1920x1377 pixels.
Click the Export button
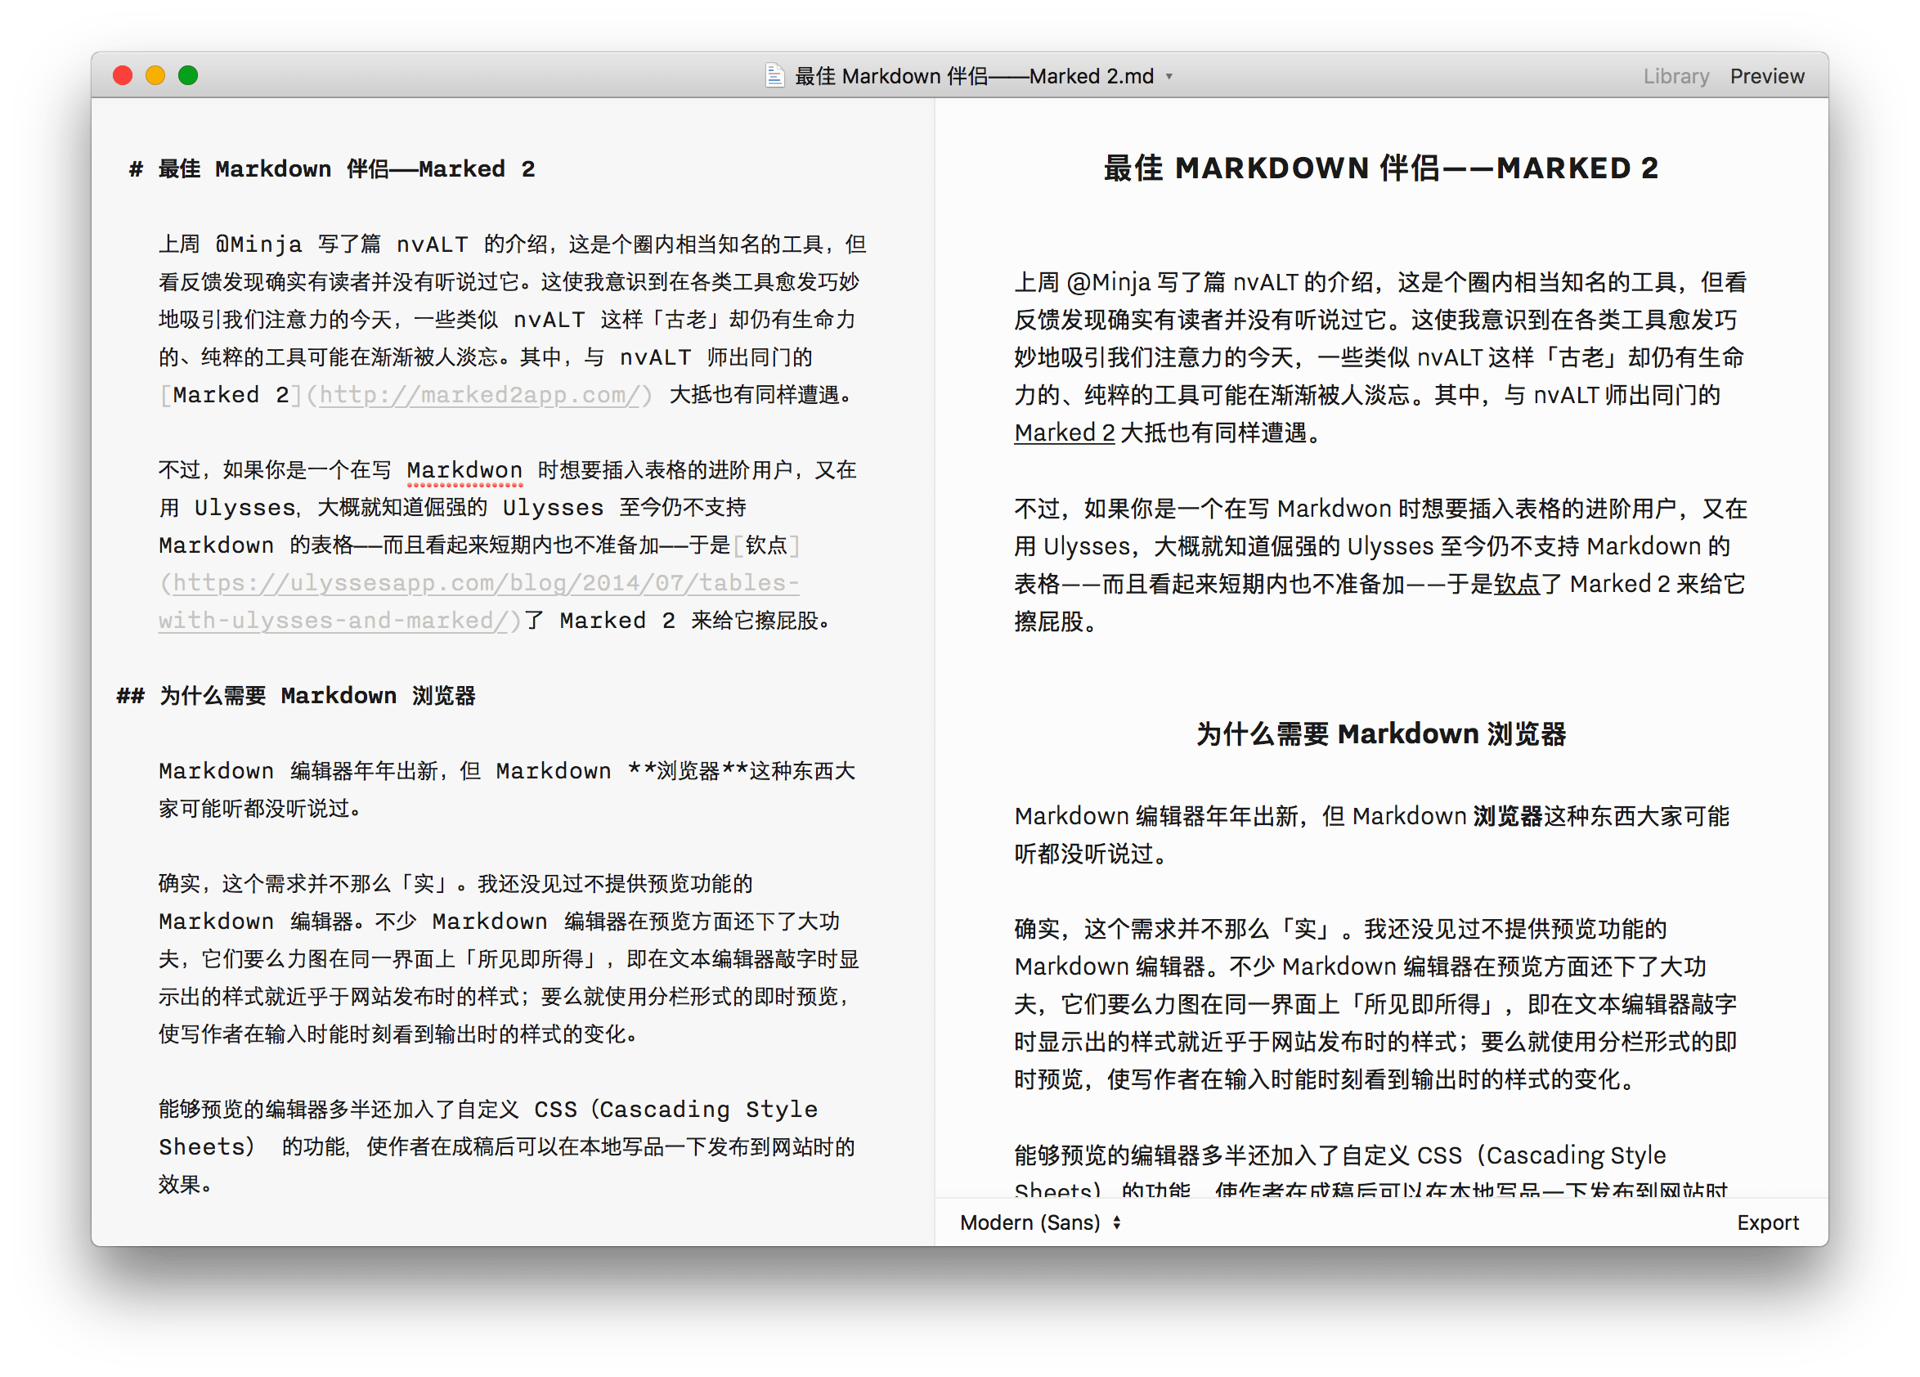[x=1768, y=1222]
